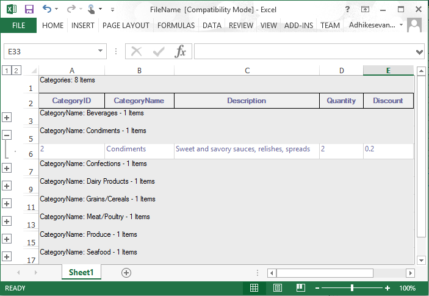The image size is (429, 296).
Task: Click vertical scrollbar down arrow
Action: click(x=421, y=260)
